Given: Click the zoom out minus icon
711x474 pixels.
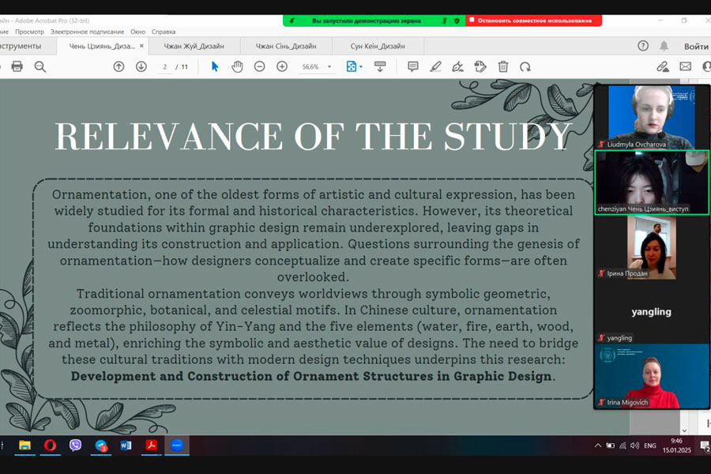Looking at the screenshot, I should point(259,66).
